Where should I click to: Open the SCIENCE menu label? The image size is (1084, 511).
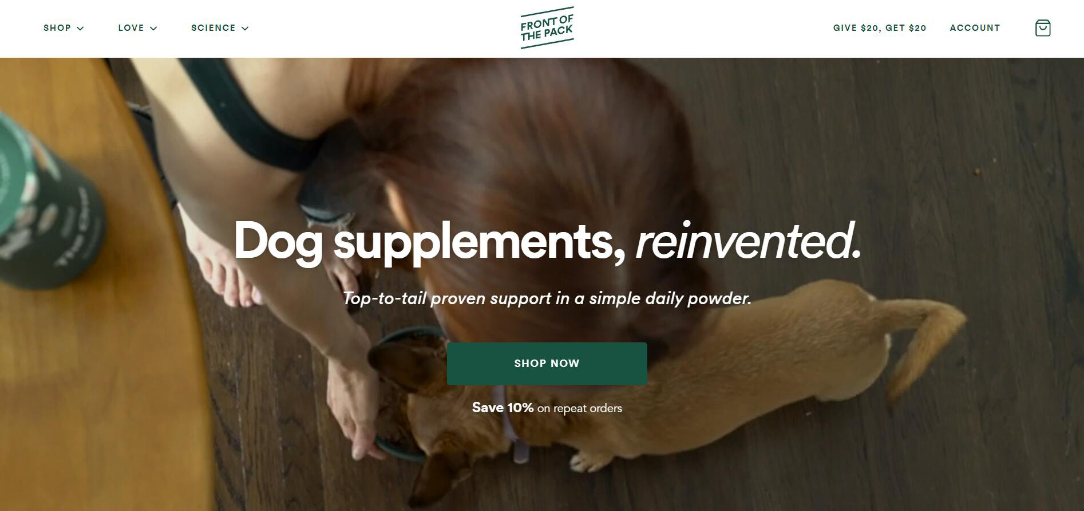click(x=213, y=28)
